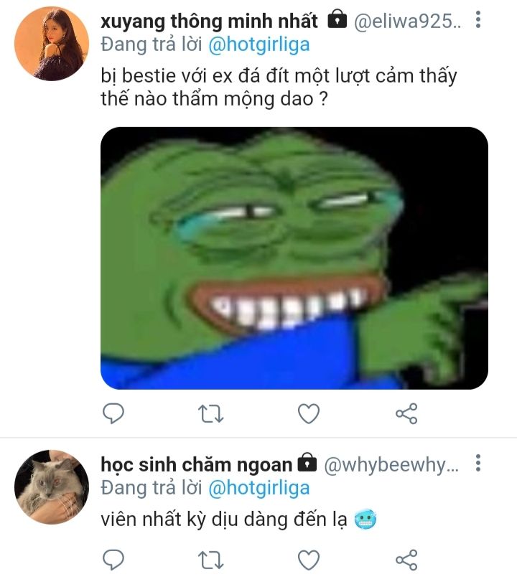Open the @eliwa925 handle
517x582 pixels.
pos(407,21)
